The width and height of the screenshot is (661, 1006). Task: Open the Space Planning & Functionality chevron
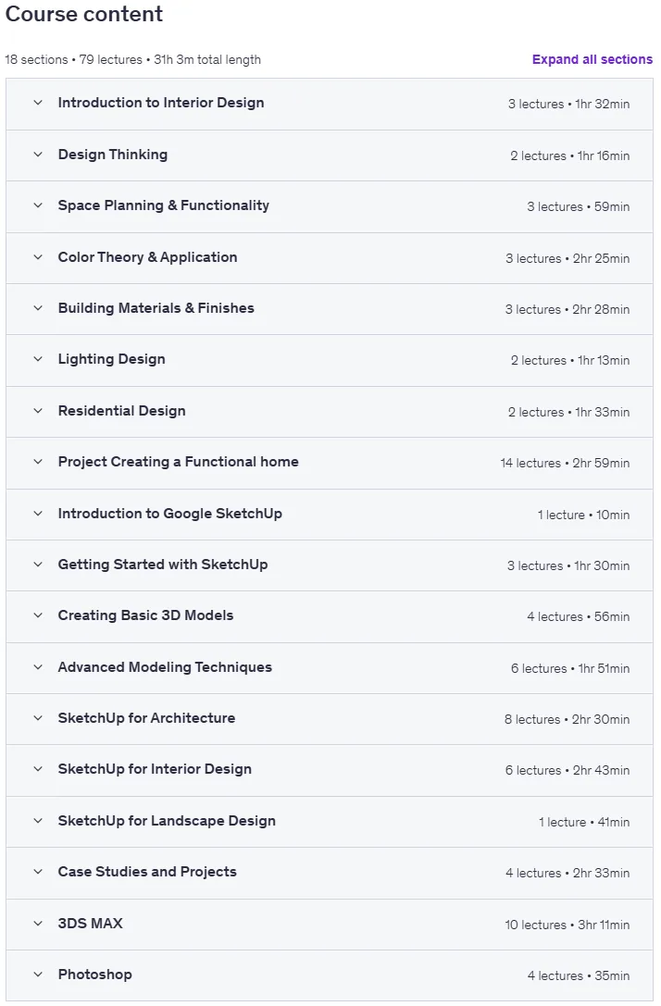pyautogui.click(x=38, y=205)
